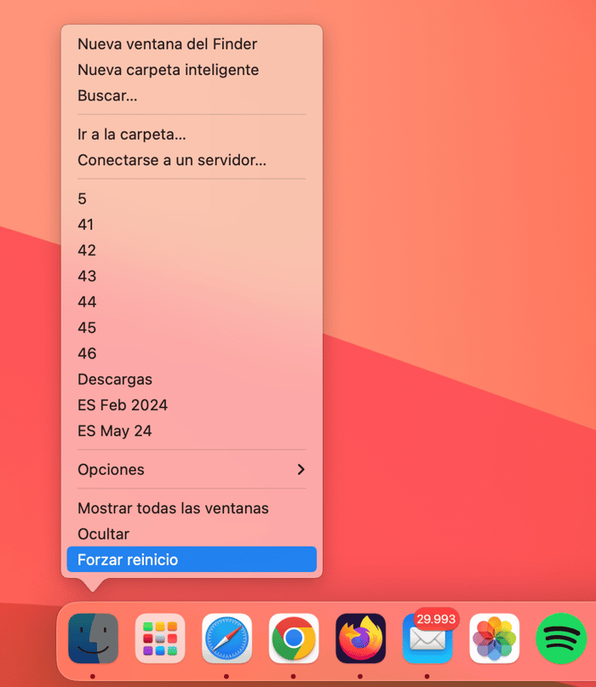Switch to the Descargas window

[x=192, y=380]
